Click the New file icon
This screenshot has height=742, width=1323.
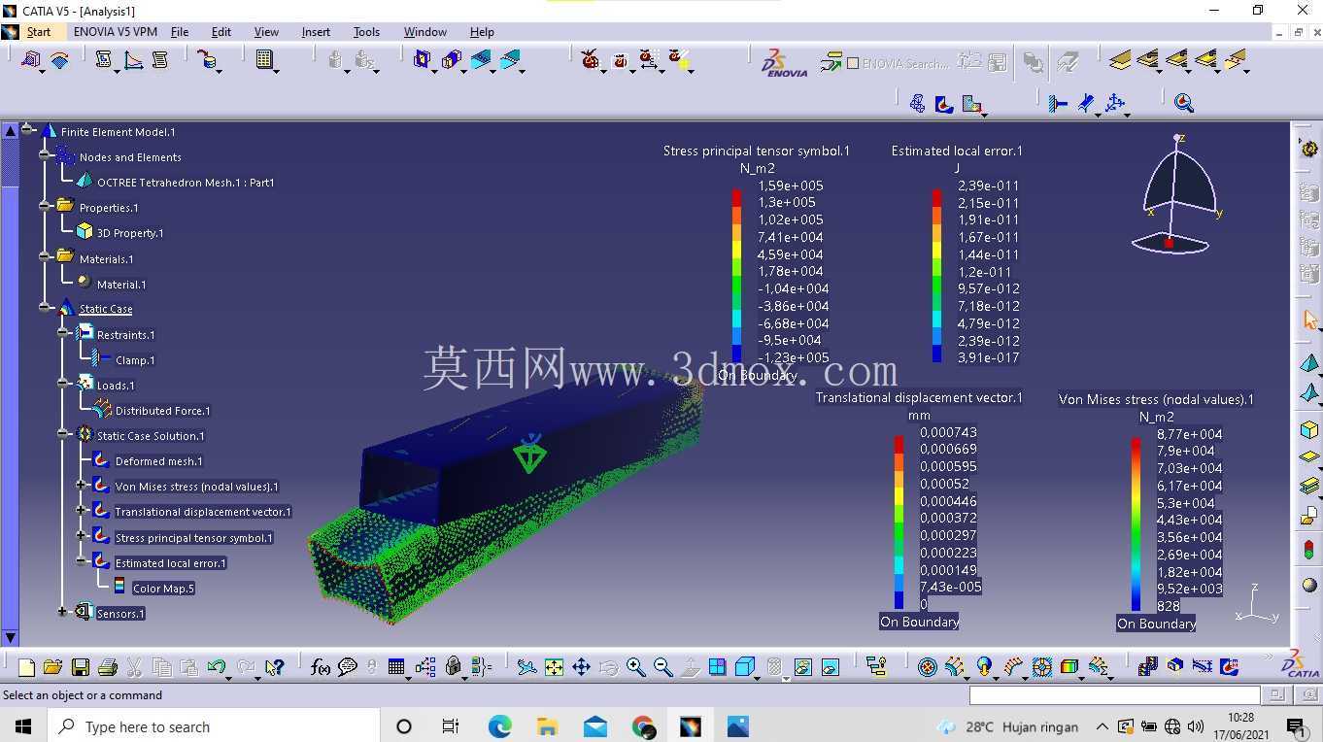pyautogui.click(x=26, y=667)
